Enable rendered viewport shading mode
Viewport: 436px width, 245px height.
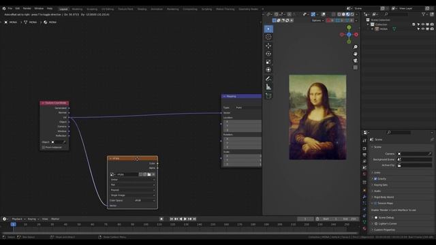352,14
